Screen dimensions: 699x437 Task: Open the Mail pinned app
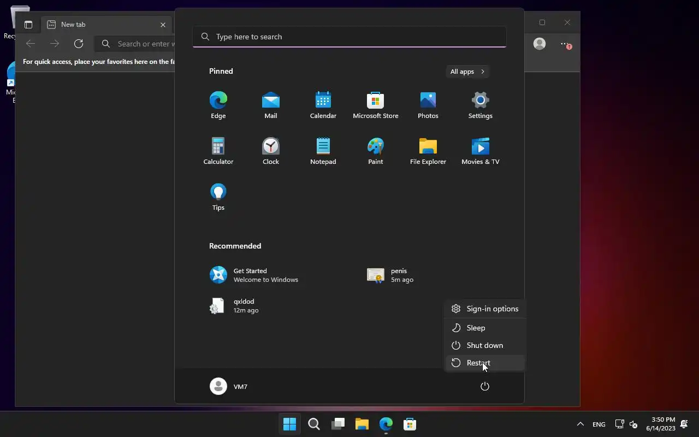click(x=271, y=105)
